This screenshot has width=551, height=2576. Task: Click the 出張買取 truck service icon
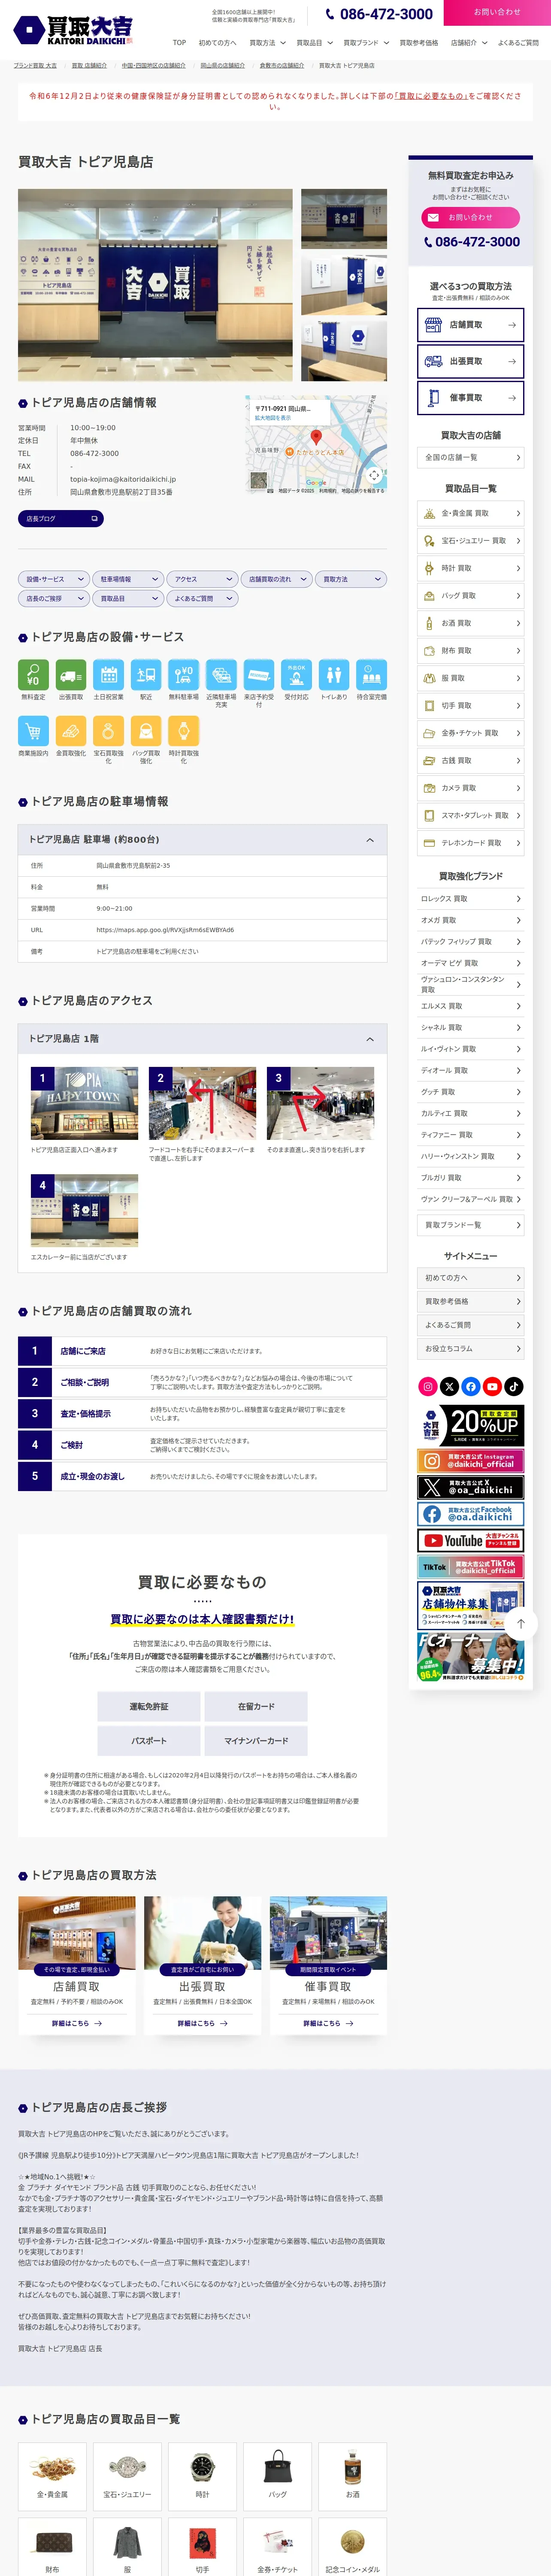click(70, 675)
